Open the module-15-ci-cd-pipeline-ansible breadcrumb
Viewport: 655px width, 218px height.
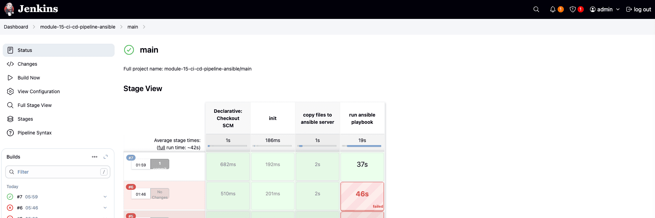click(78, 27)
